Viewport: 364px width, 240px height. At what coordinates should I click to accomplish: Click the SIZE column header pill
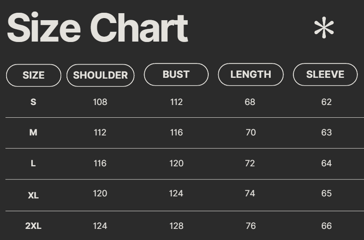(x=34, y=75)
